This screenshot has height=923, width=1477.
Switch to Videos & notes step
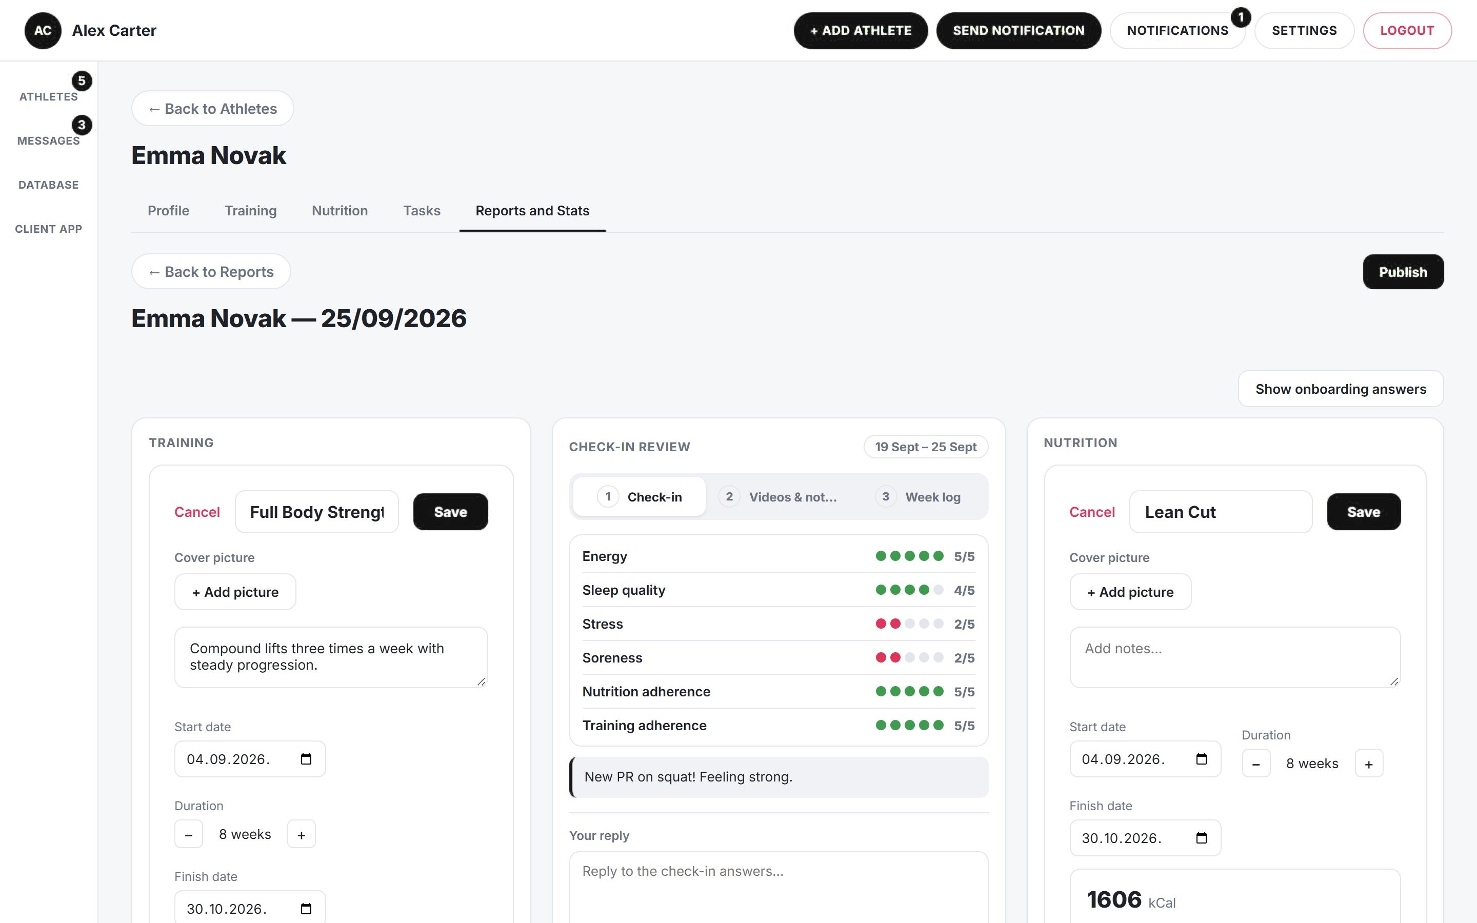click(x=778, y=497)
